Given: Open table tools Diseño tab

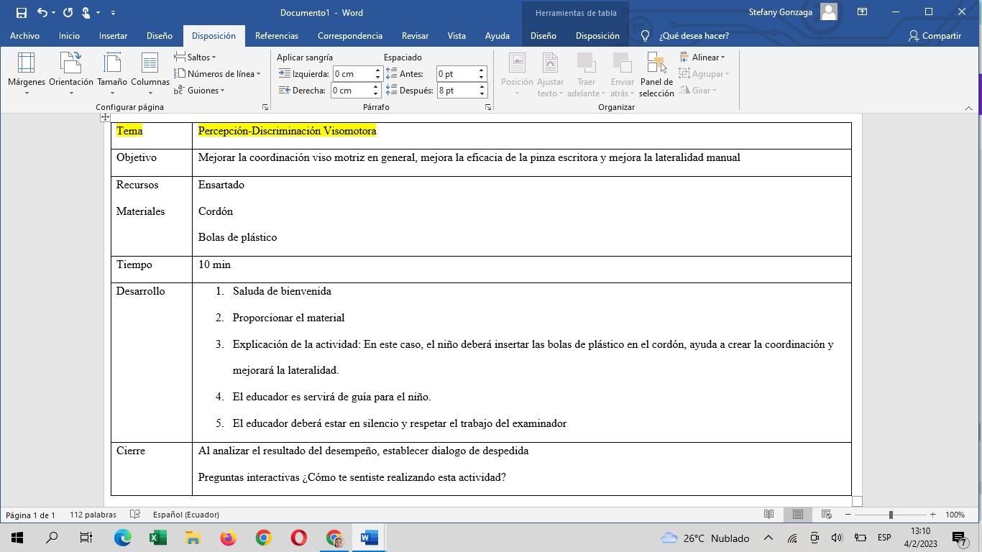Looking at the screenshot, I should coord(543,35).
